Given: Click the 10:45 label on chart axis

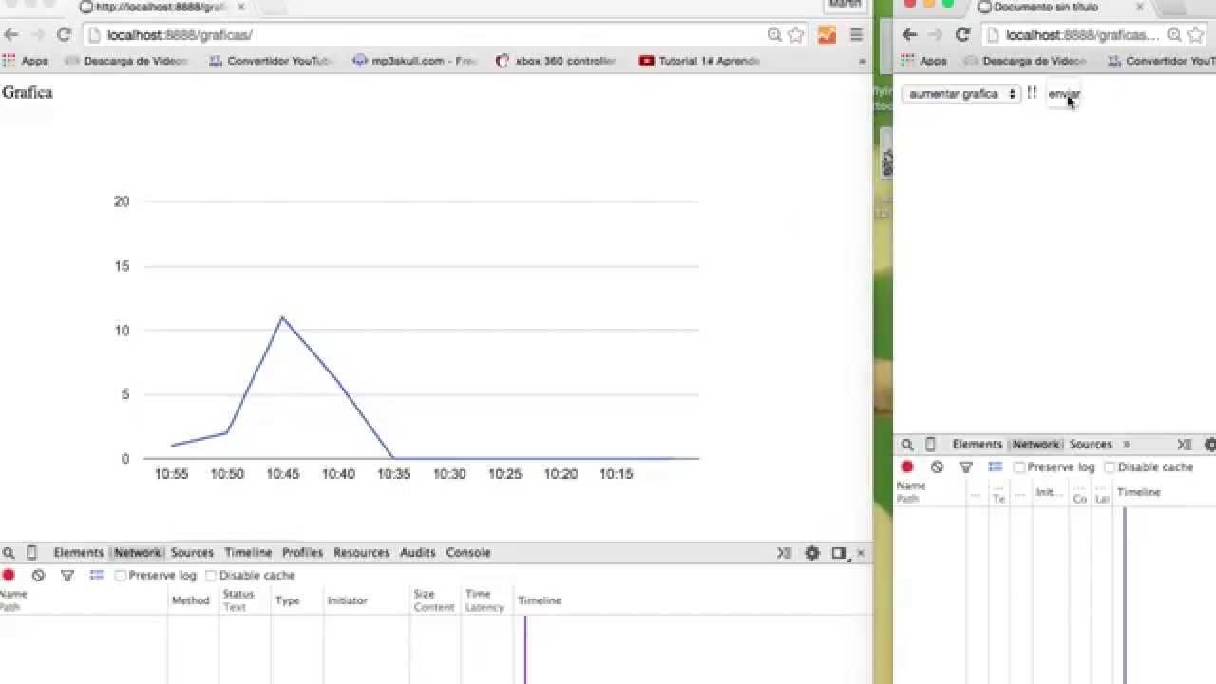Looking at the screenshot, I should [x=283, y=474].
